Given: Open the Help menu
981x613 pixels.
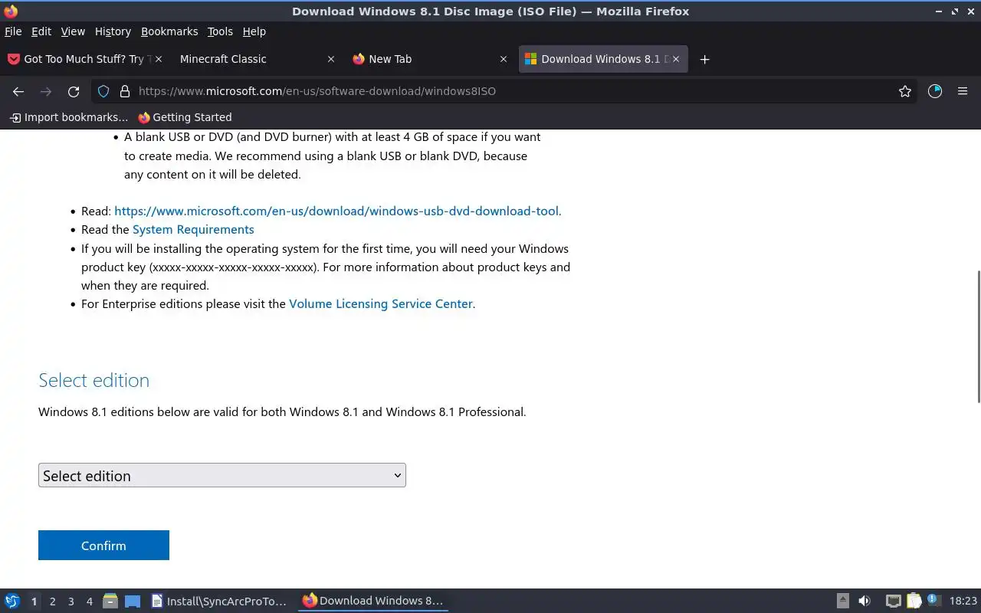Looking at the screenshot, I should (254, 31).
